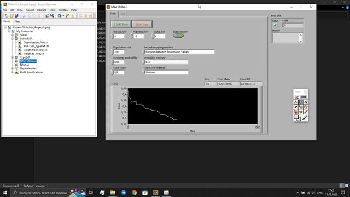
Task: Collapse the Project NNetAdd_Project.lvproj root node
Action: [5, 27]
